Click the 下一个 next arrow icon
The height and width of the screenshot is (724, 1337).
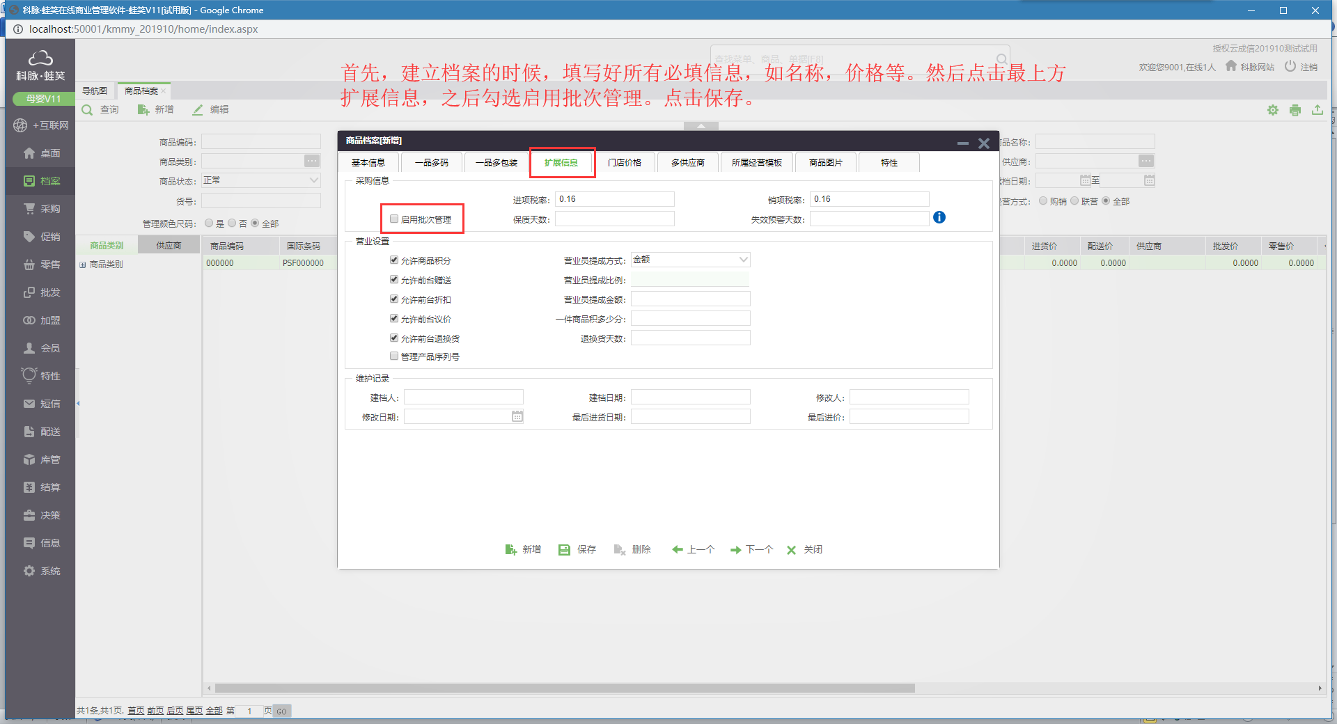735,550
